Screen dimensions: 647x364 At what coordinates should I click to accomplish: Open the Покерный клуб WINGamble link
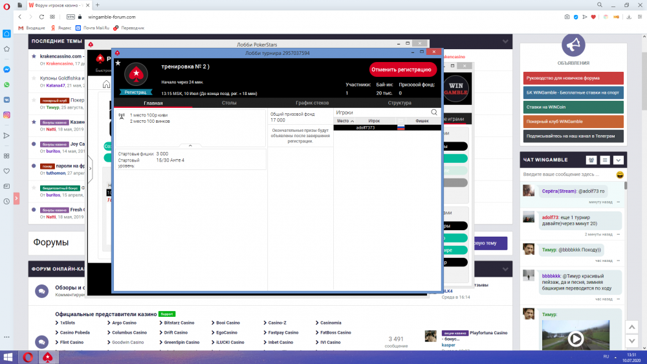(573, 122)
